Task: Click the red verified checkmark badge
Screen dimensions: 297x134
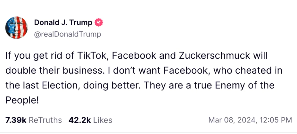Action: click(x=99, y=23)
